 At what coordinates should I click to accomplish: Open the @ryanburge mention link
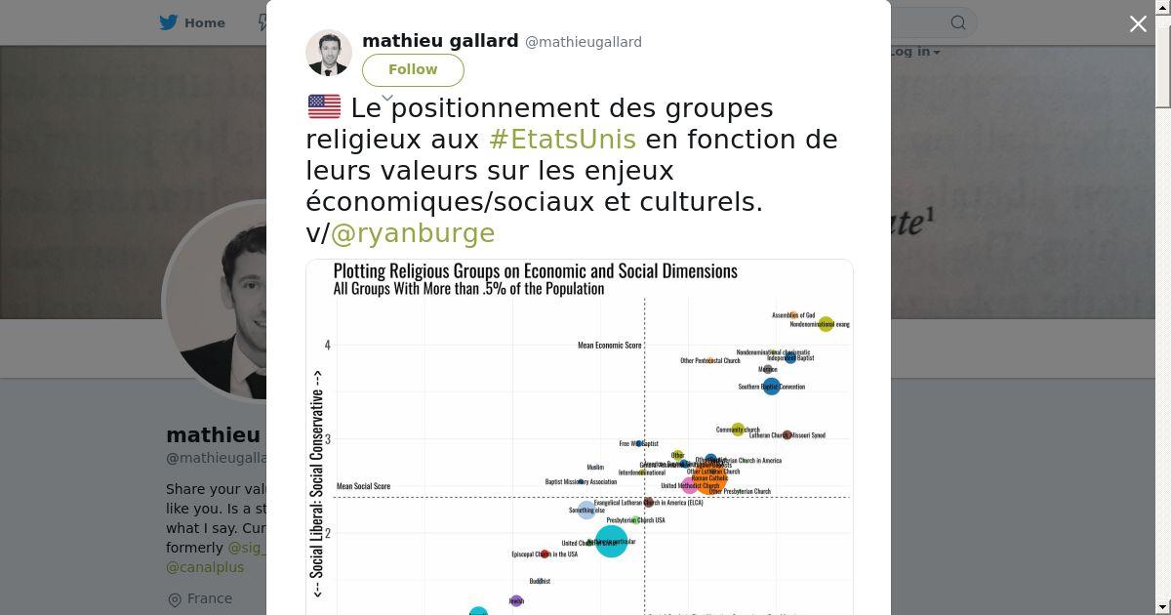pos(413,233)
